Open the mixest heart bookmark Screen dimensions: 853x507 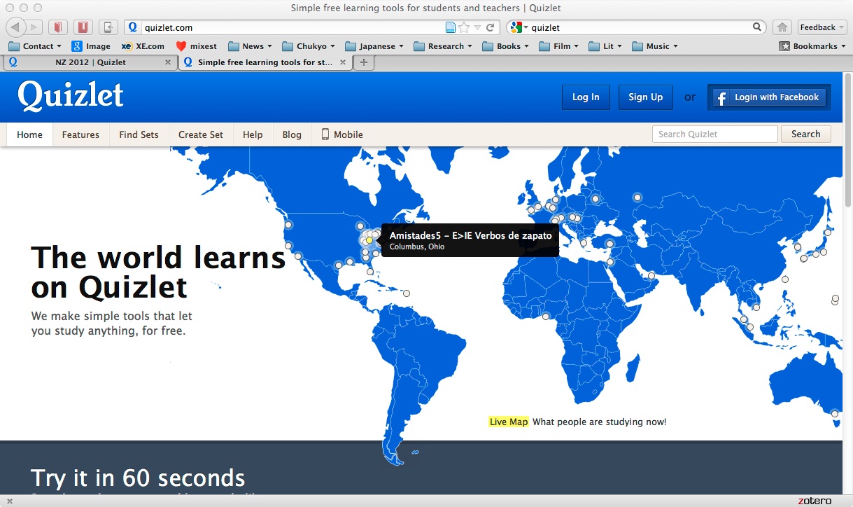[x=196, y=46]
